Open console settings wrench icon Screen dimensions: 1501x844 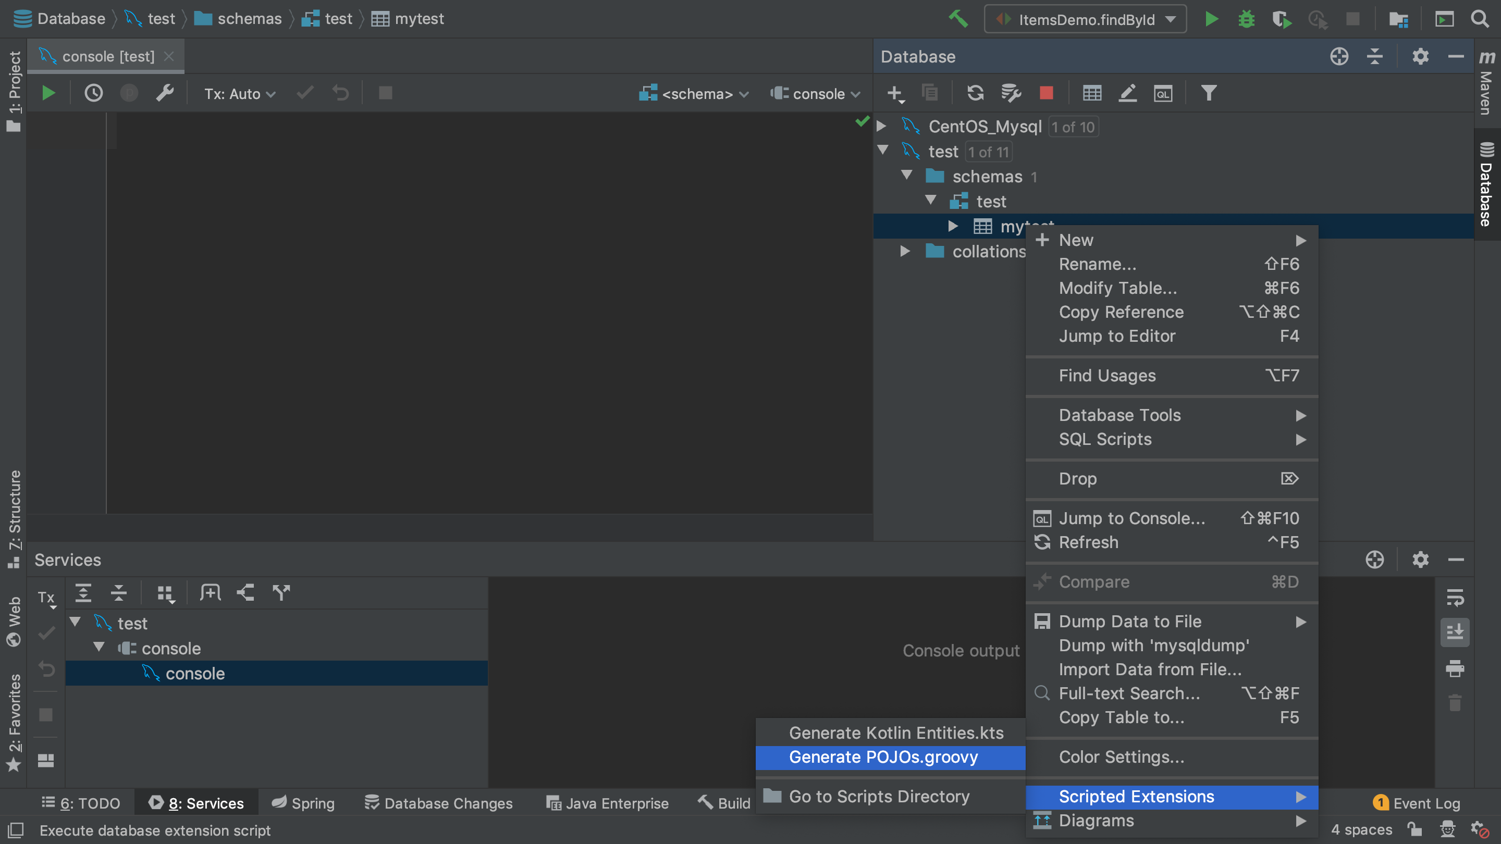pyautogui.click(x=165, y=93)
